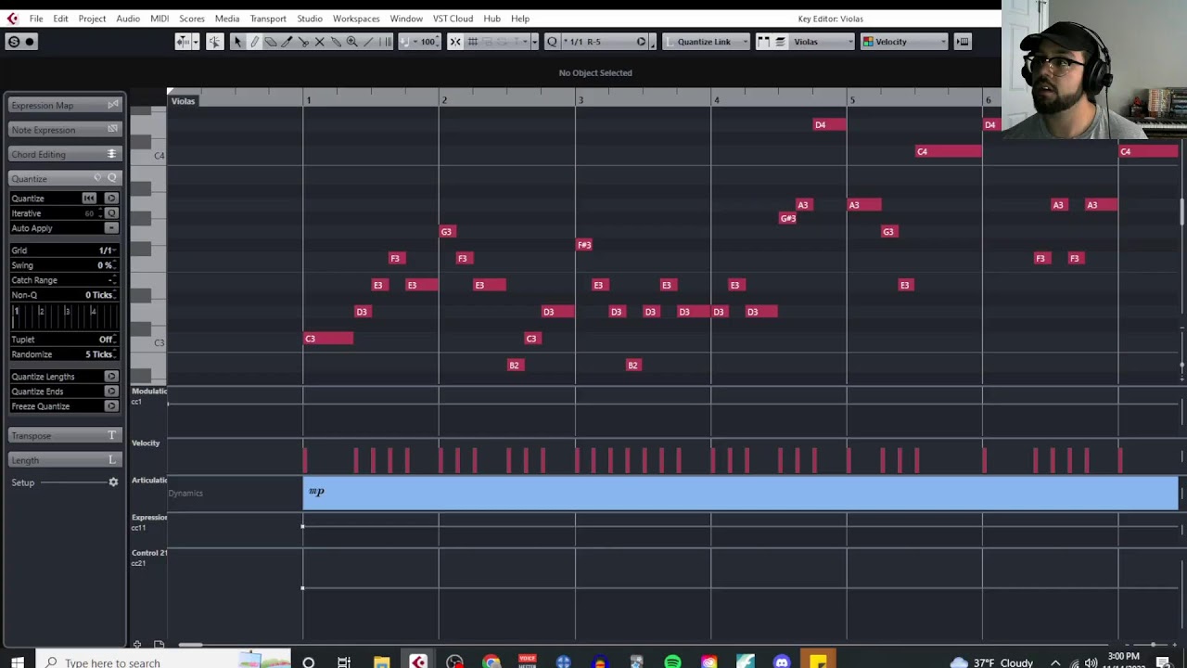This screenshot has height=668, width=1187.
Task: Click the Transpose section T icon
Action: pos(112,435)
